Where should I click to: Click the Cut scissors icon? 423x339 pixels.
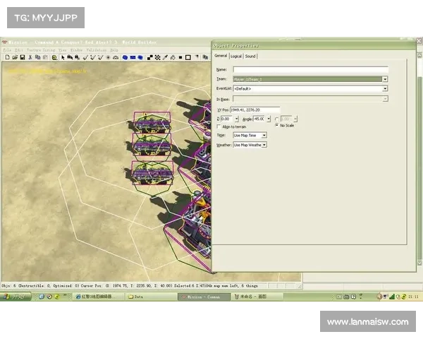click(30, 57)
